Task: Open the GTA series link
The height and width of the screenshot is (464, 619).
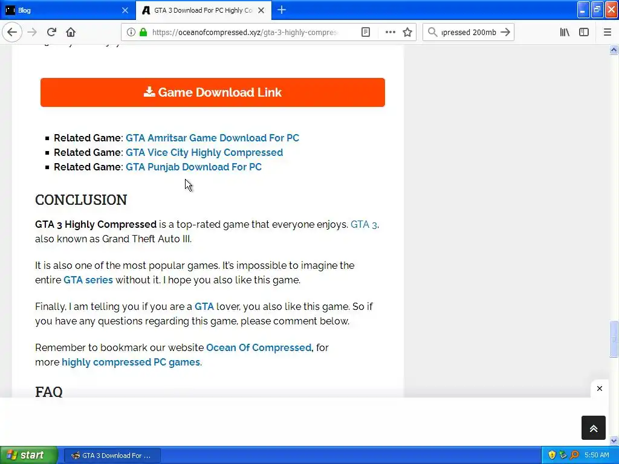Action: tap(88, 280)
